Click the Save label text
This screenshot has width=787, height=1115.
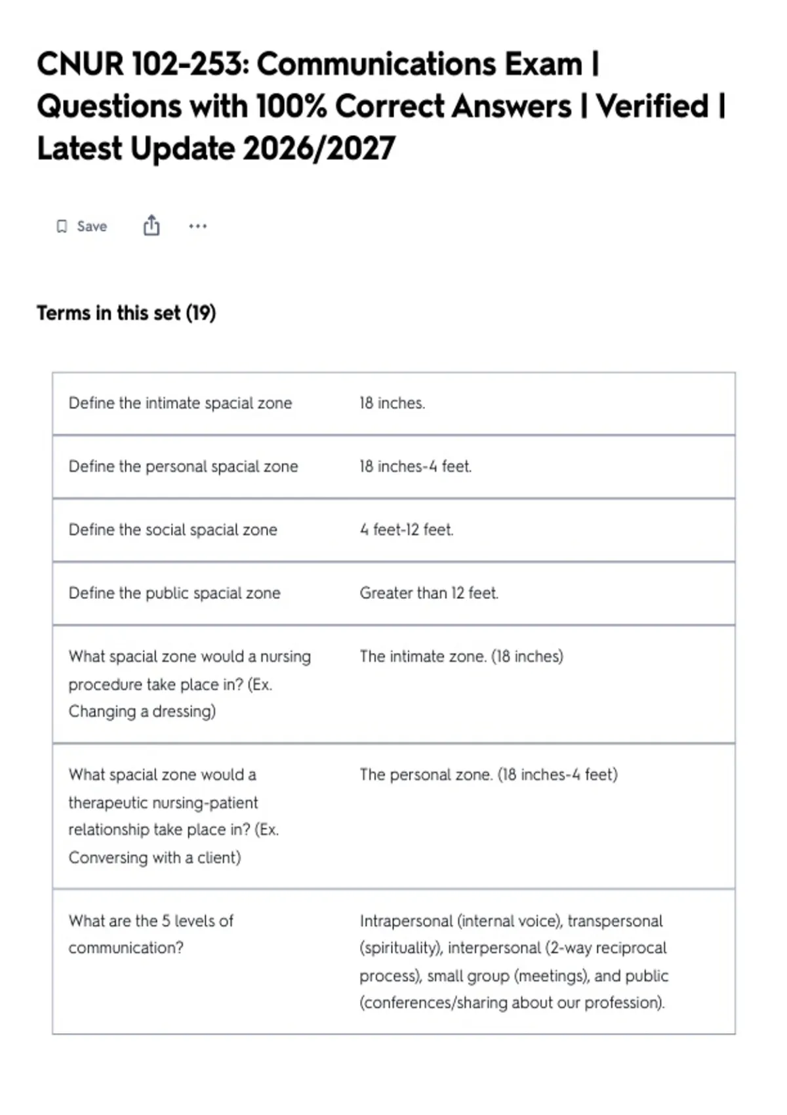[x=92, y=226]
